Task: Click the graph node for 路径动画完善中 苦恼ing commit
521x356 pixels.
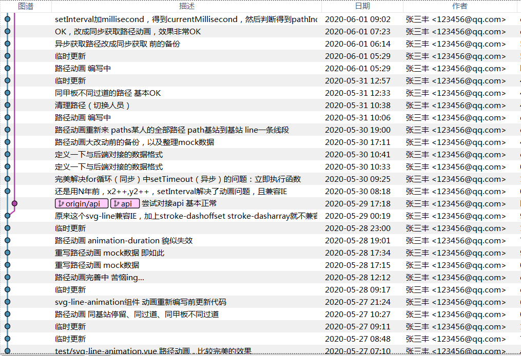Action: click(x=7, y=277)
